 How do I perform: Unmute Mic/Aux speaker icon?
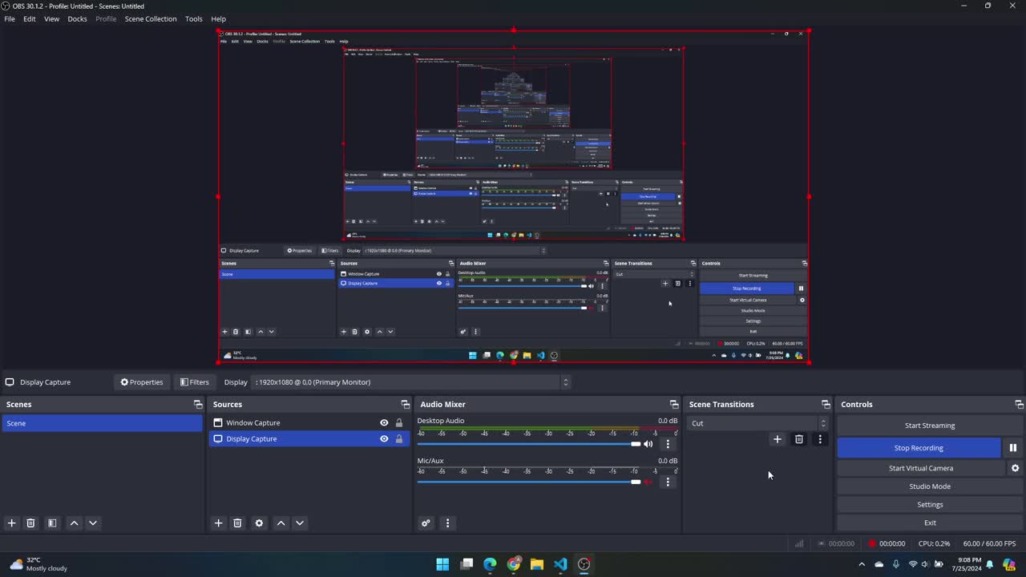[648, 482]
